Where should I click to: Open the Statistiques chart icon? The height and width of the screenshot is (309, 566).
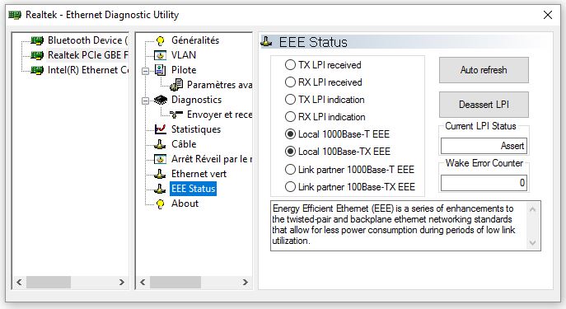click(160, 129)
